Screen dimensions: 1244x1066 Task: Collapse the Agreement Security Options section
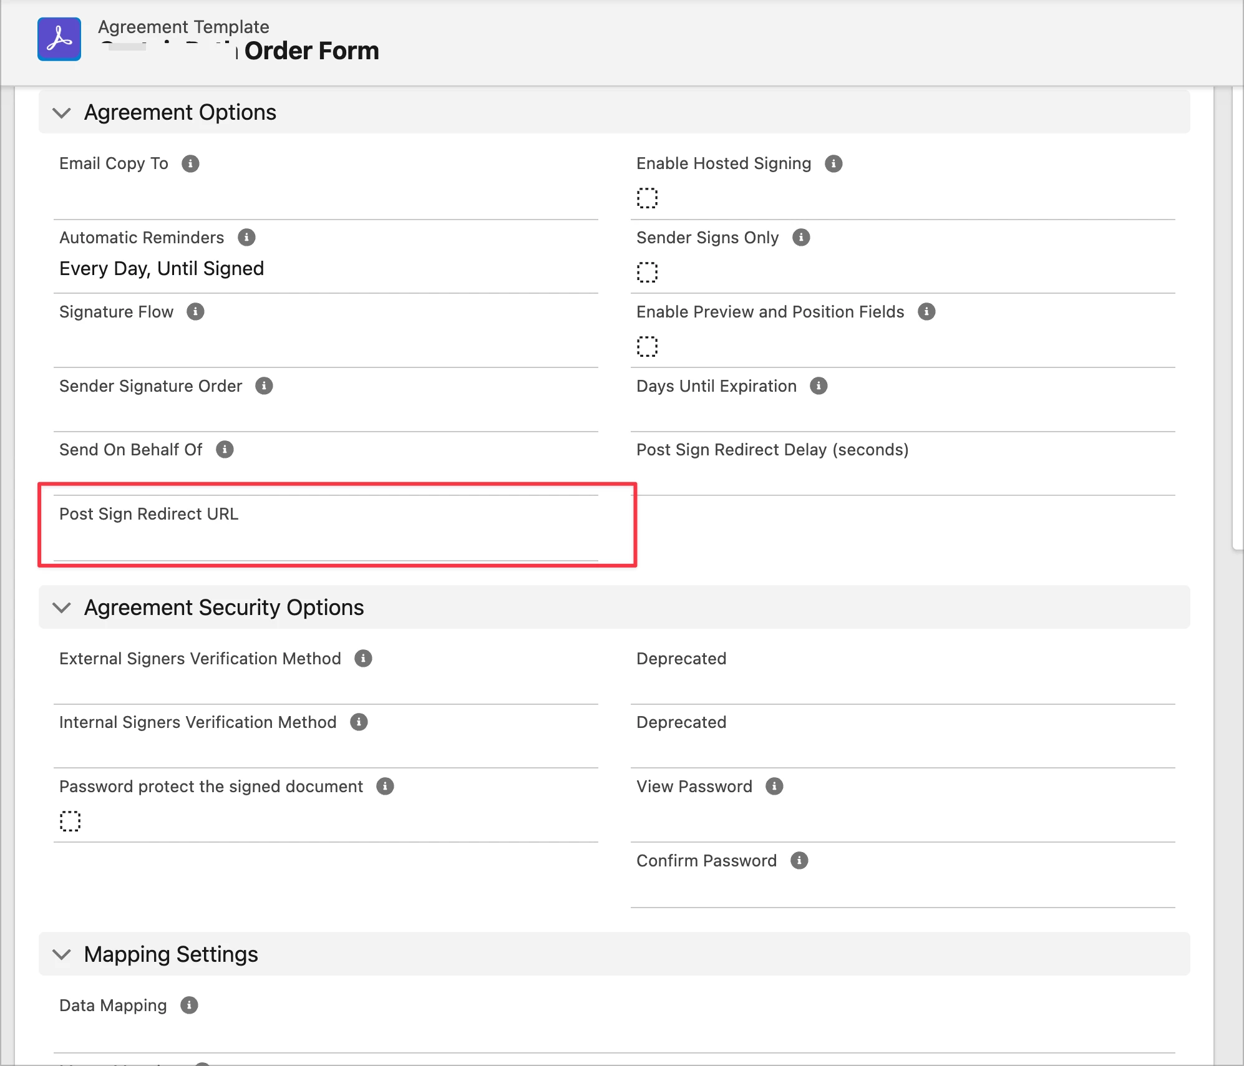point(62,608)
